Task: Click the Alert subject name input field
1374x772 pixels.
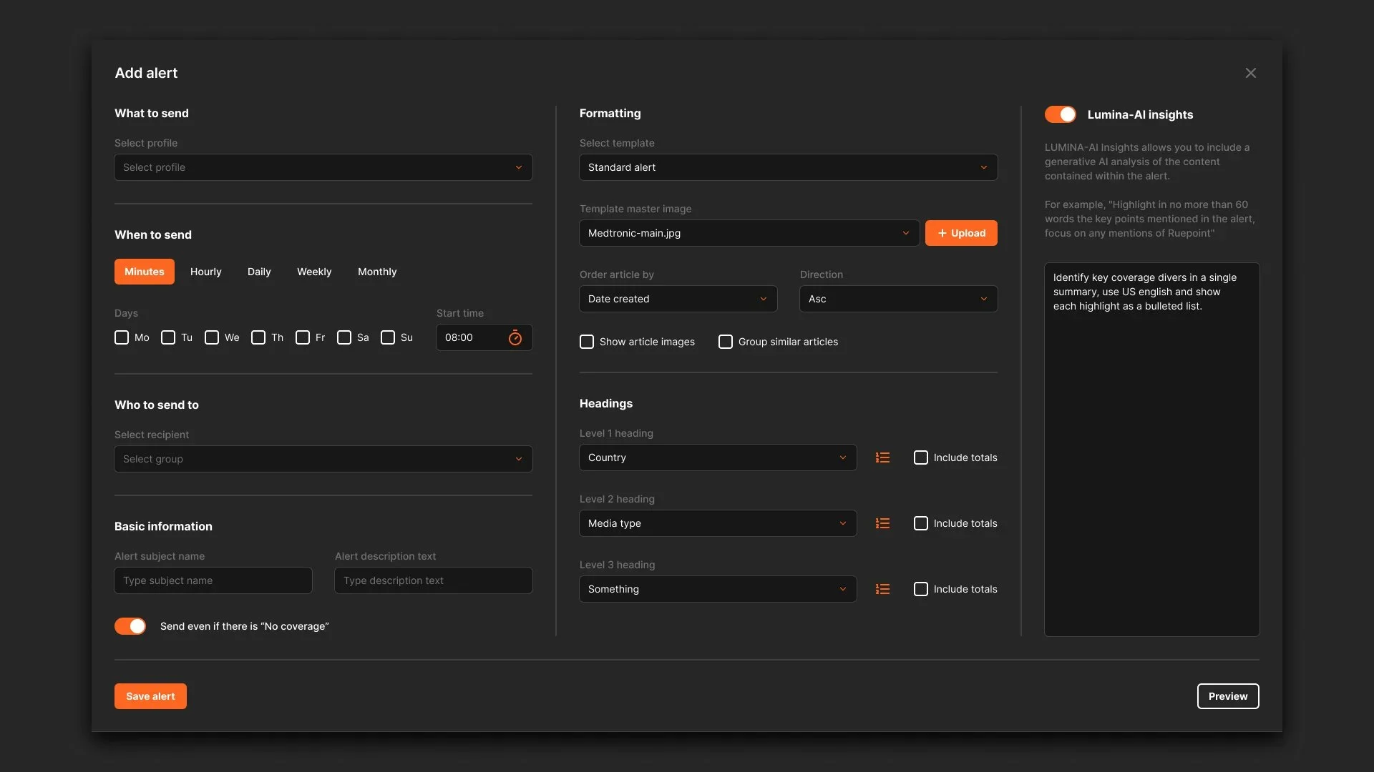Action: coord(213,580)
